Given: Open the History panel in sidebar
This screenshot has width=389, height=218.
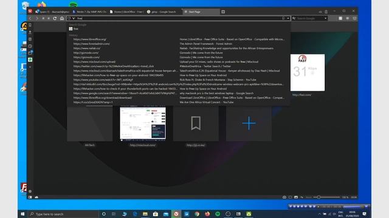Looking at the screenshot, I should 30,46.
